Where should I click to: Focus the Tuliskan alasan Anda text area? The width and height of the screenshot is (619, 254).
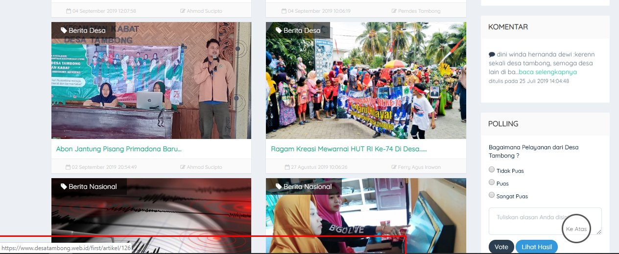pos(545,221)
